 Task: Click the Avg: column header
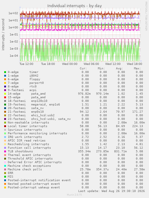(x=119, y=69)
